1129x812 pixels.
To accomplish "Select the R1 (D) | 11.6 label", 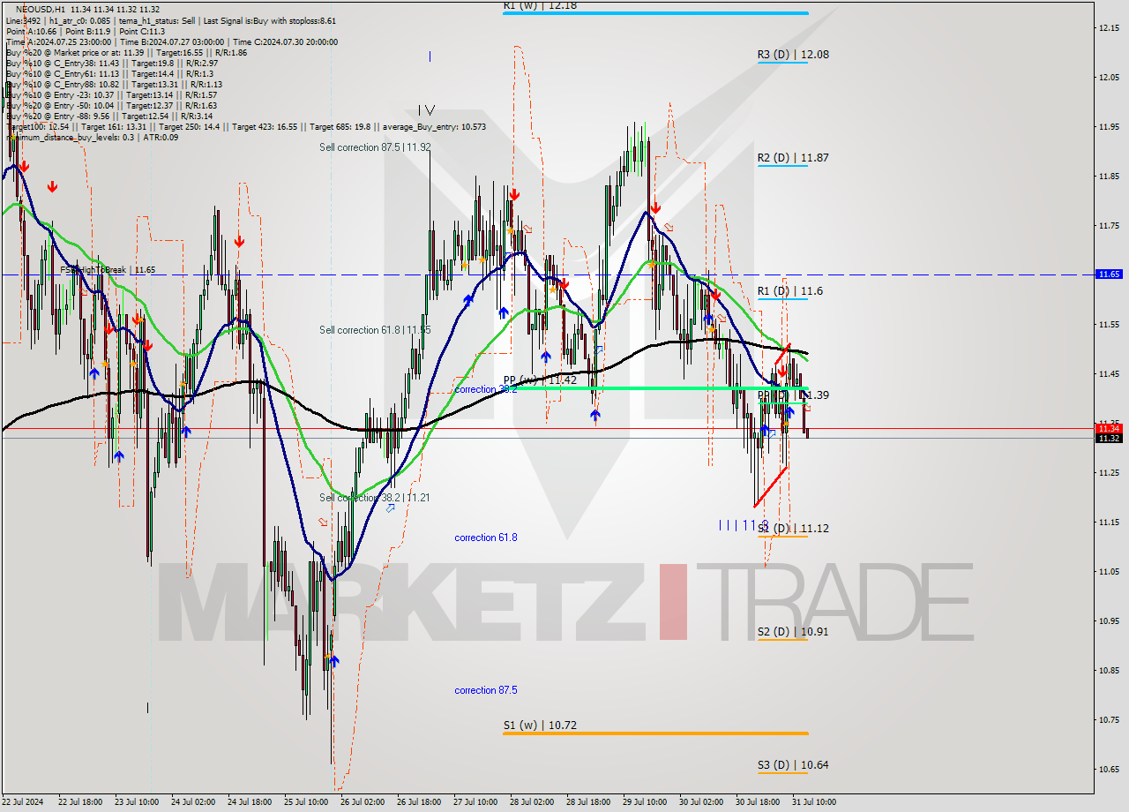I will (x=790, y=290).
